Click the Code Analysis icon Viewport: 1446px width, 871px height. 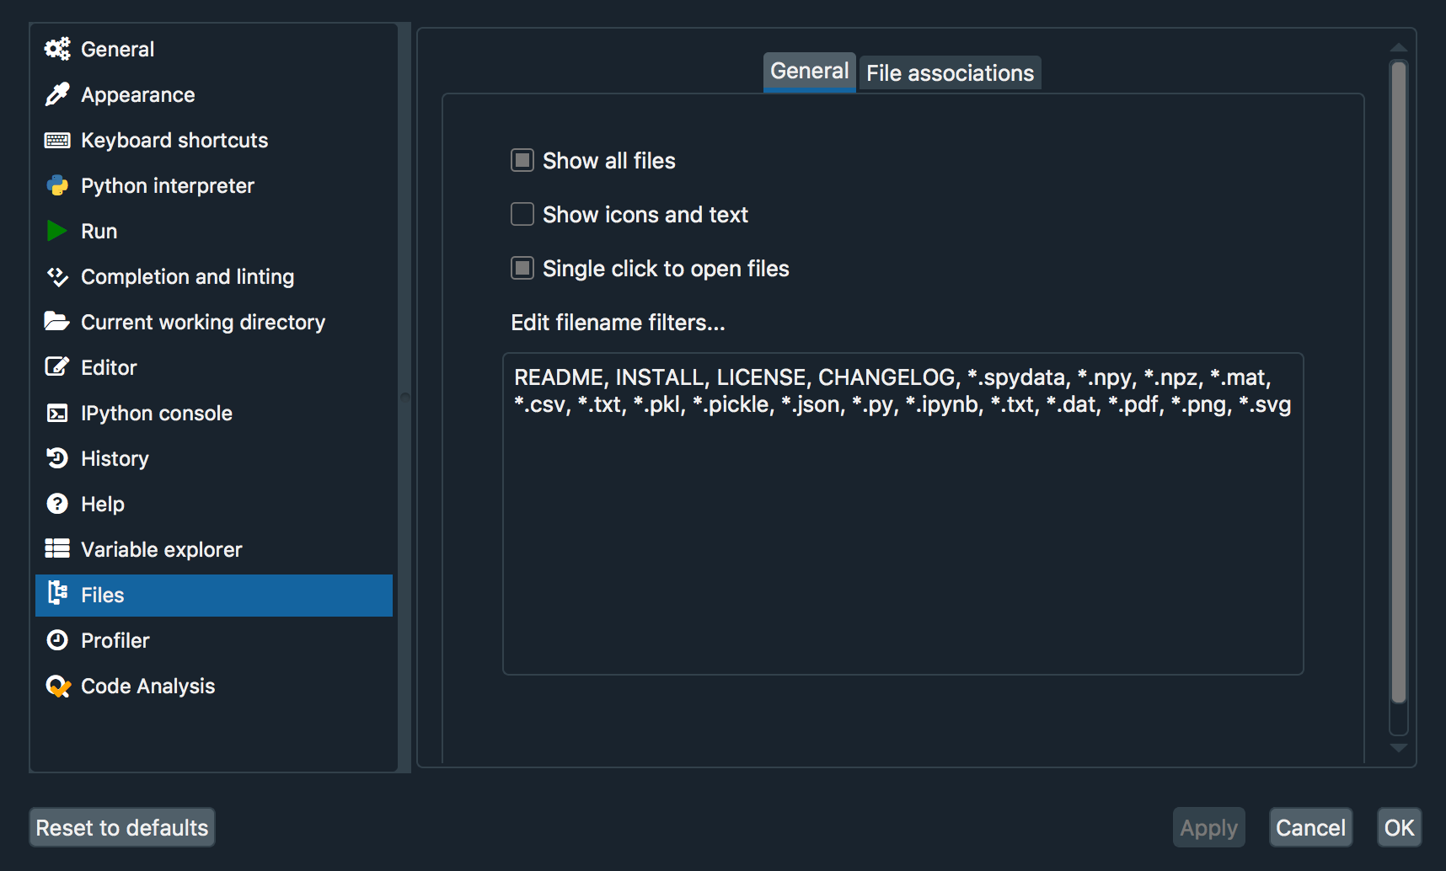(x=57, y=687)
